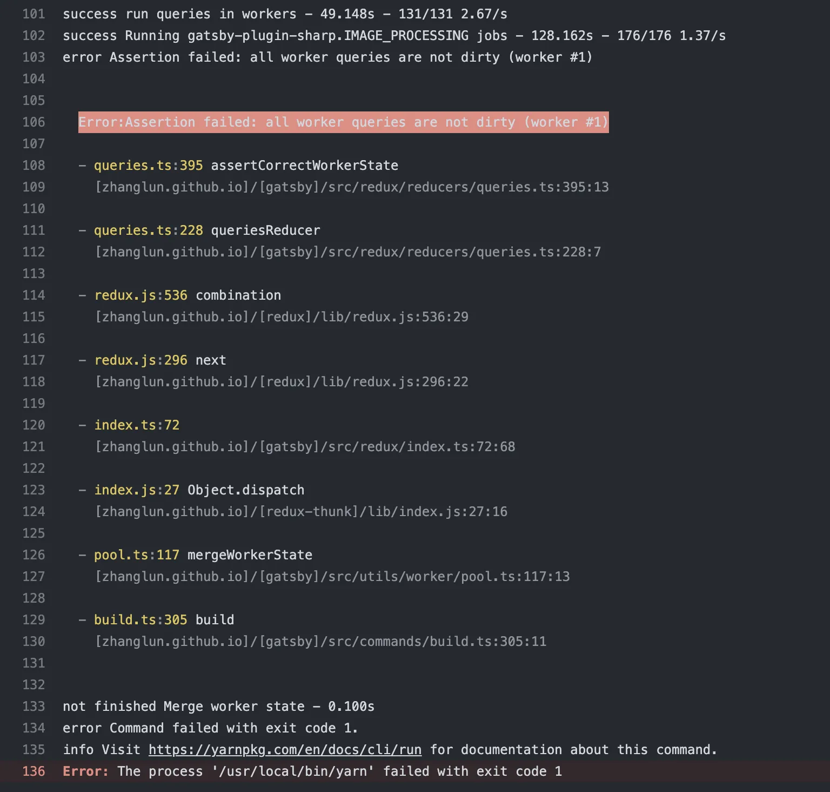Click 'build.ts:305' build stack frame
The image size is (830, 792).
pos(140,620)
